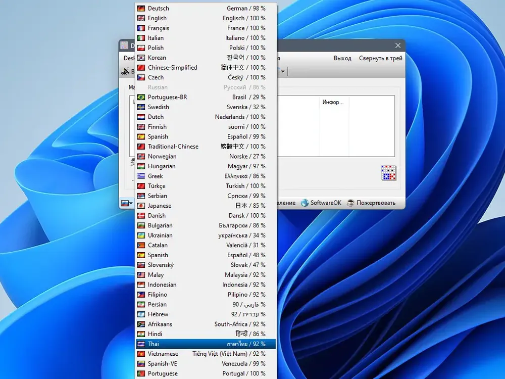Click the colored dot grid app logo

pyautogui.click(x=388, y=173)
